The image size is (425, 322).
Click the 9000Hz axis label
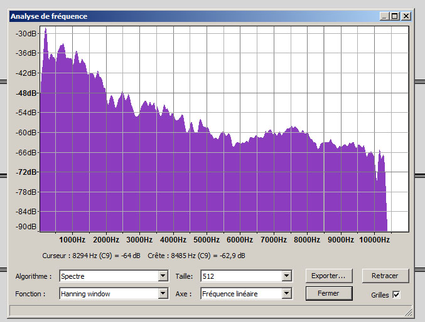(341, 240)
